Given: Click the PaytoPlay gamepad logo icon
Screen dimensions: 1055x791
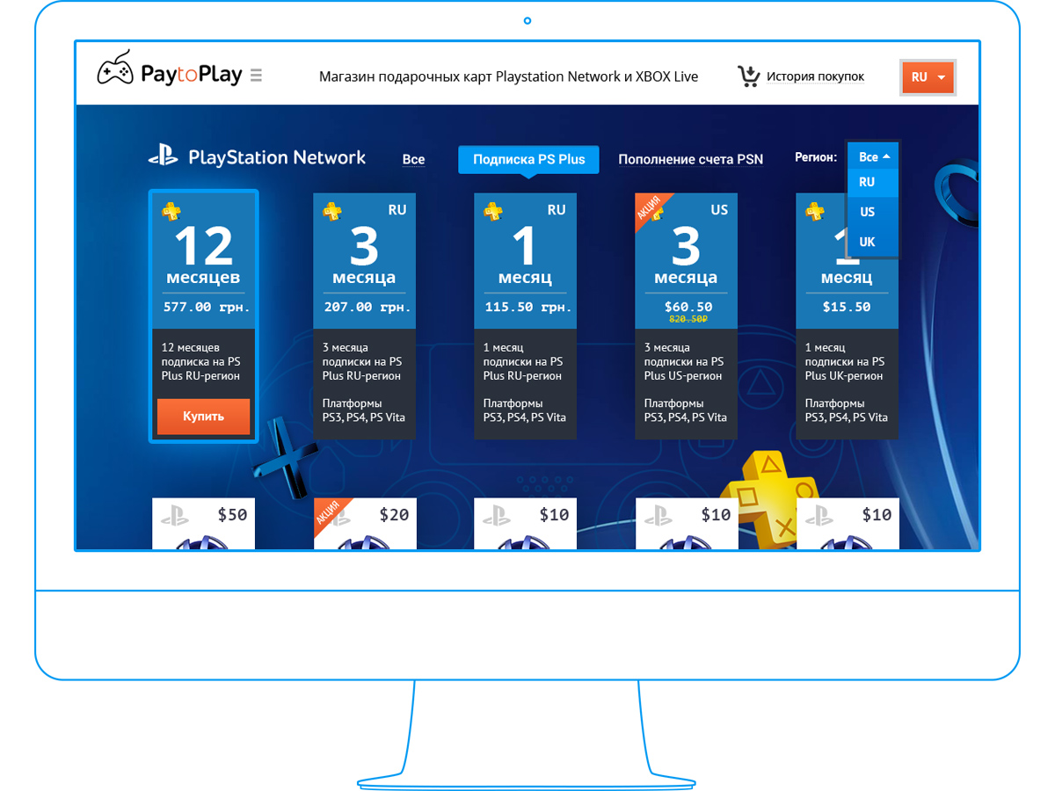Looking at the screenshot, I should 115,69.
